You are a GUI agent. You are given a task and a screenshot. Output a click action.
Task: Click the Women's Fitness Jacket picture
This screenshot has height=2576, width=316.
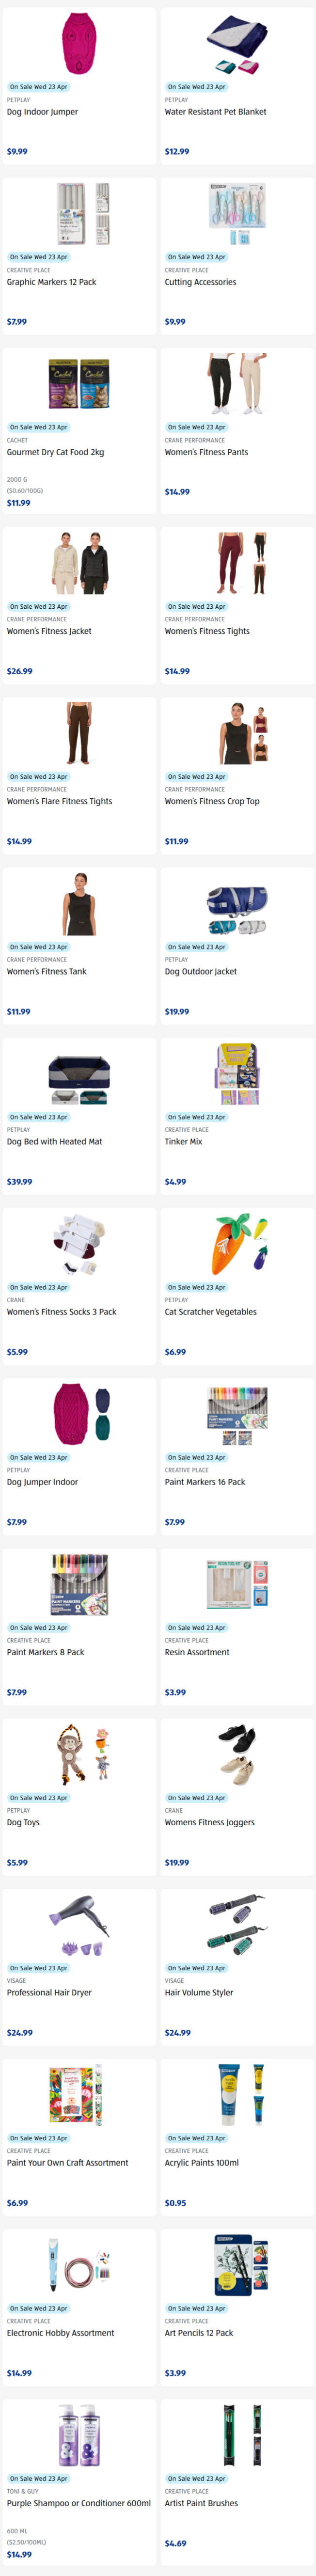[79, 564]
